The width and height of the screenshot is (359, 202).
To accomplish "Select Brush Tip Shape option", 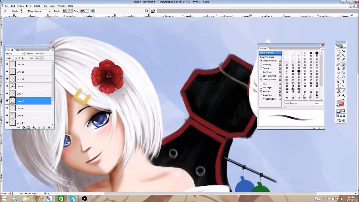I will coord(267,57).
